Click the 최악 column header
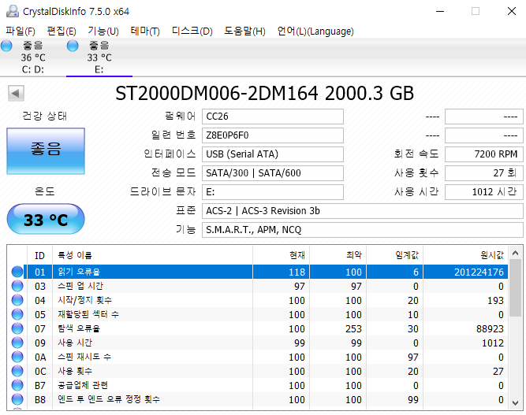The height and width of the screenshot is (415, 526). [338, 256]
